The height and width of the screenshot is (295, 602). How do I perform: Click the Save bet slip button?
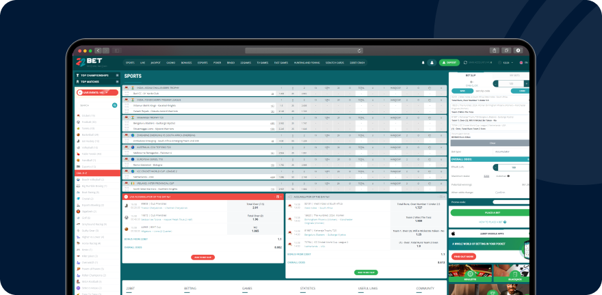point(462,91)
